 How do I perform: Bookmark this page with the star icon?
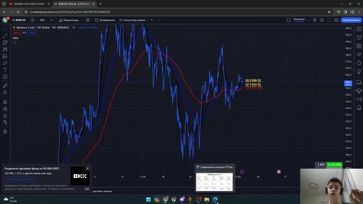329,12
